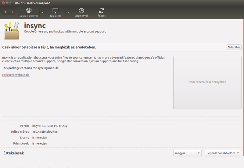Open the magyar language dropdown
Viewport: 244px width, 168px height.
[x=188, y=153]
